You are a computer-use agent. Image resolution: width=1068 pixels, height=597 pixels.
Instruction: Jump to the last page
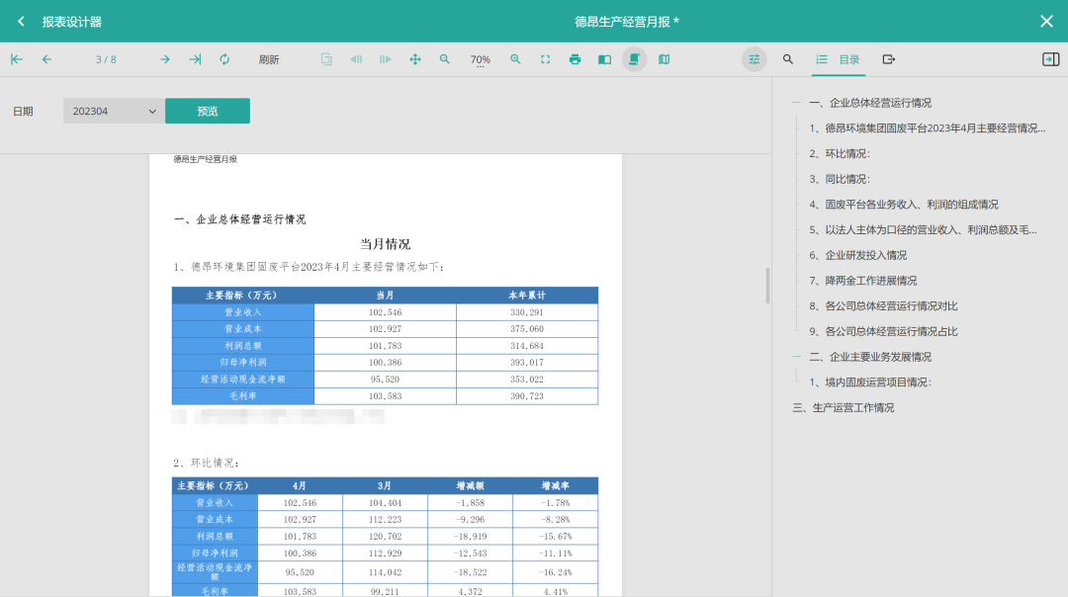click(x=195, y=59)
